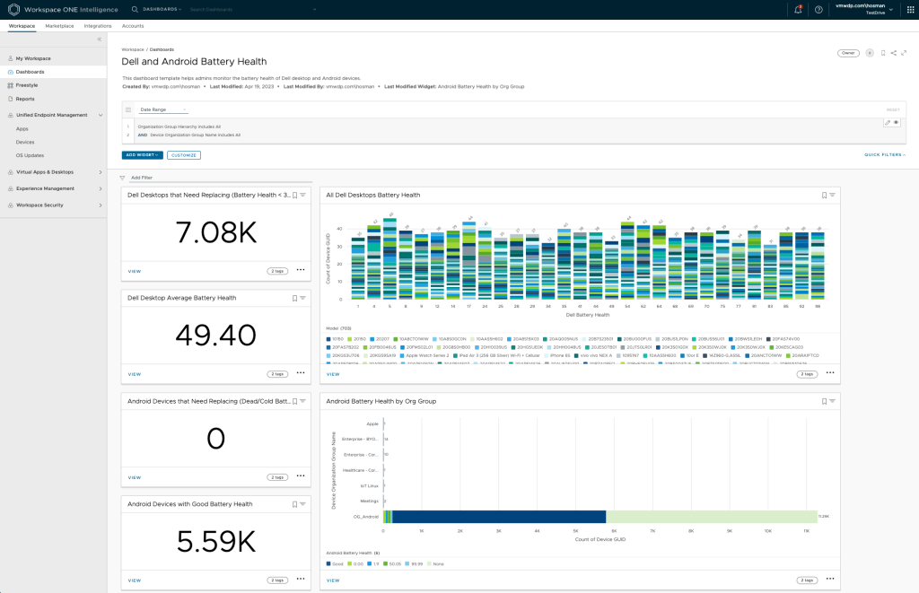Collapse the left sidebar panel

(x=99, y=39)
